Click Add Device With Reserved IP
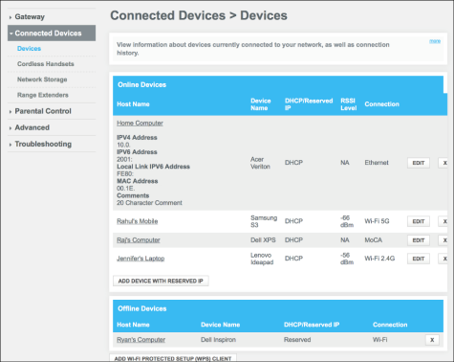The width and height of the screenshot is (454, 362). 161,281
